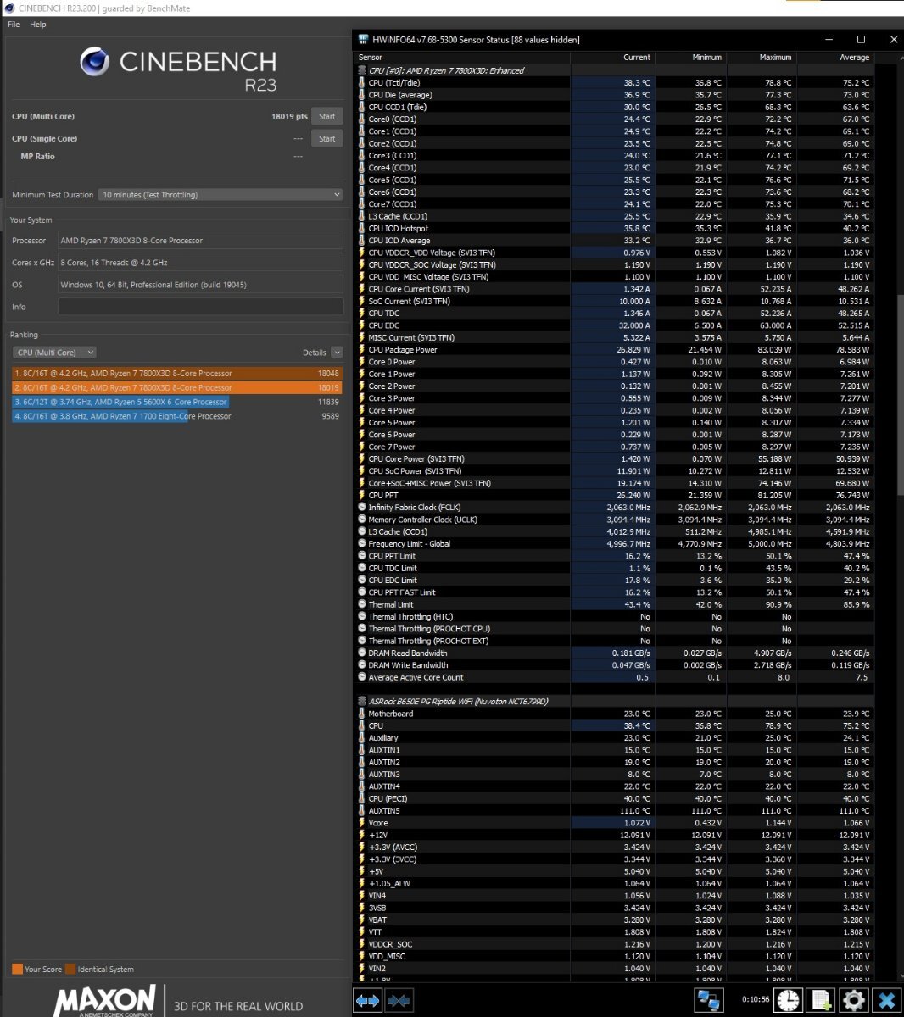The width and height of the screenshot is (904, 1017).
Task: Select the CPU Die (average) sensor row
Action: pyautogui.click(x=615, y=95)
